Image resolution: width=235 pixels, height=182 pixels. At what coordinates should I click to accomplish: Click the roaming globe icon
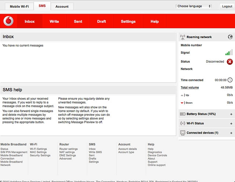click(230, 37)
